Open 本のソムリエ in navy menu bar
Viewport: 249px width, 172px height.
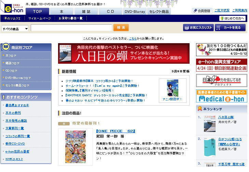(x=12, y=18)
